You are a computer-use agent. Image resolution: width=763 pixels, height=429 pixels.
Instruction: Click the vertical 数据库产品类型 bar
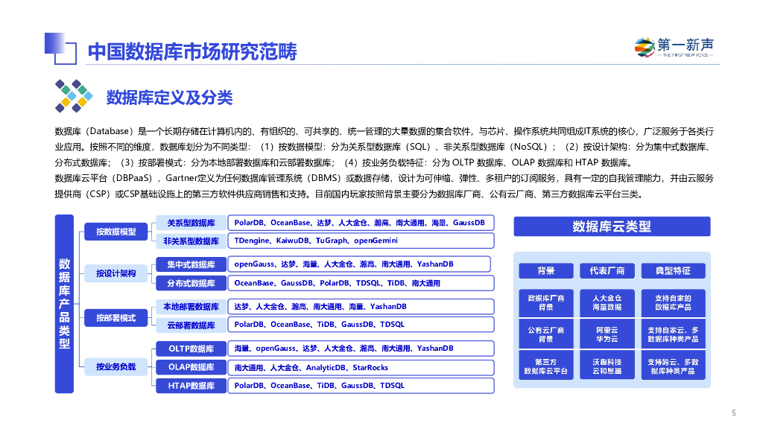64,304
